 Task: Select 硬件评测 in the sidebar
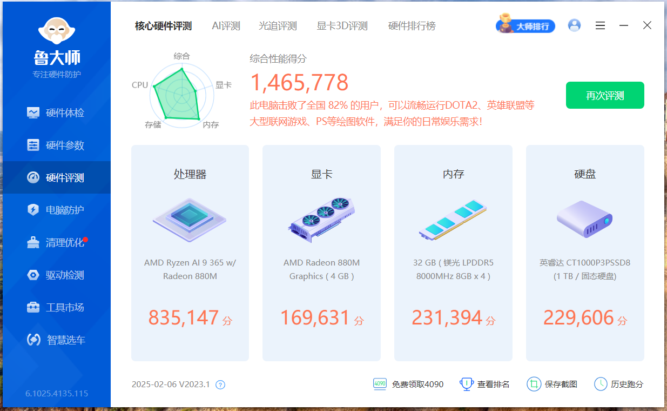[x=56, y=177]
